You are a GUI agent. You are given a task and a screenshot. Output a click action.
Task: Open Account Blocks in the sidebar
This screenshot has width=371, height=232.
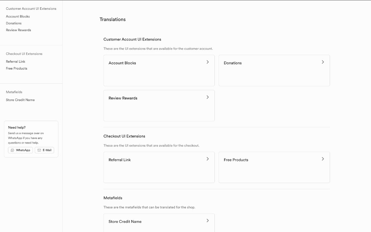point(18,16)
